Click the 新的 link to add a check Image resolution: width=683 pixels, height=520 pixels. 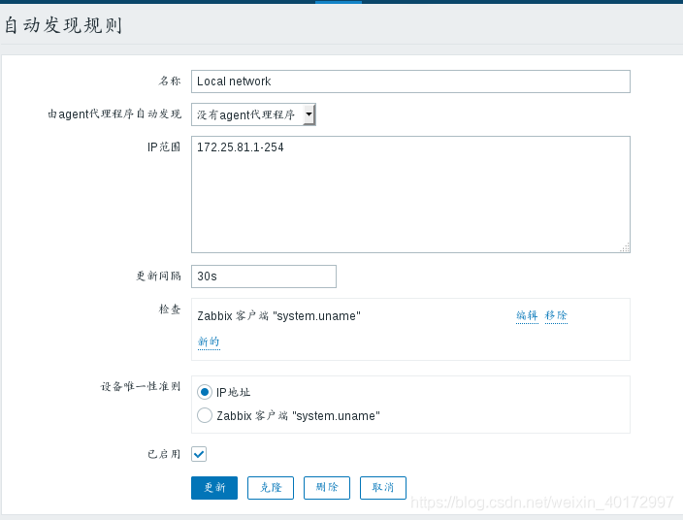pos(209,341)
